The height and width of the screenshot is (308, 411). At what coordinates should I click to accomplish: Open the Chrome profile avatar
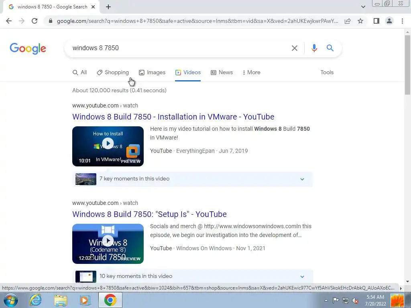pyautogui.click(x=389, y=21)
